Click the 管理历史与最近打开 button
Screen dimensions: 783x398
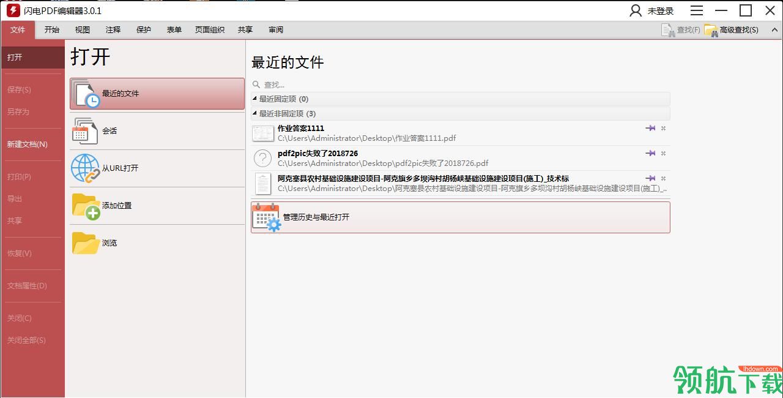[x=461, y=217]
